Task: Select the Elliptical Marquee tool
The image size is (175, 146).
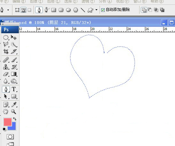Action: click(x=6, y=37)
